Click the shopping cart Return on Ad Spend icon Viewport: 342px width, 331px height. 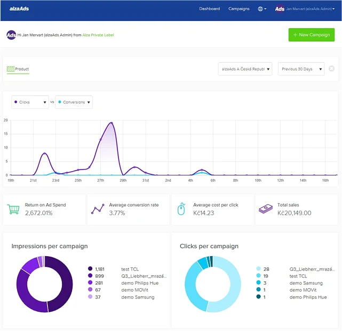click(14, 209)
